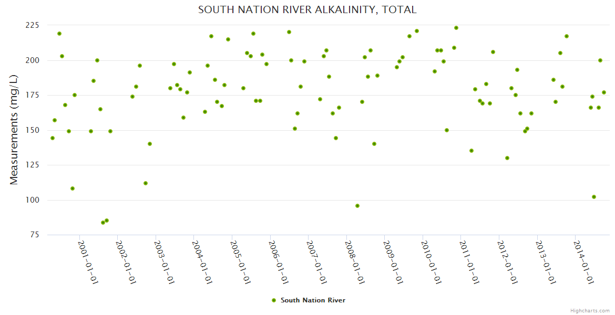
Task: Click the 2002 data point near 112 mg/L
Action: [x=146, y=183]
